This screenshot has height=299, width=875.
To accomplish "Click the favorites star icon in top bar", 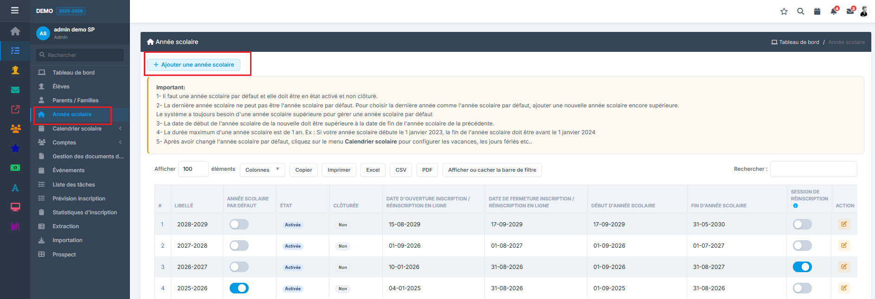I will [784, 12].
